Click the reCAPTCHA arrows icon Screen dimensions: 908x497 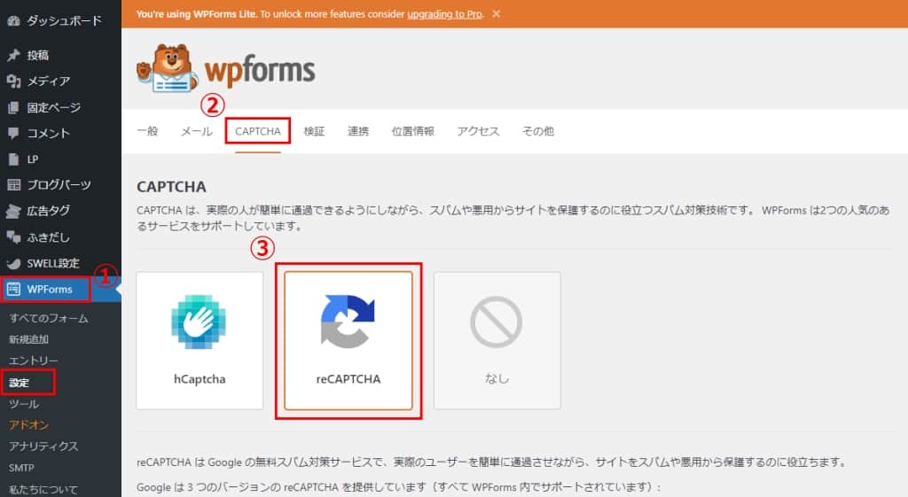pyautogui.click(x=348, y=322)
